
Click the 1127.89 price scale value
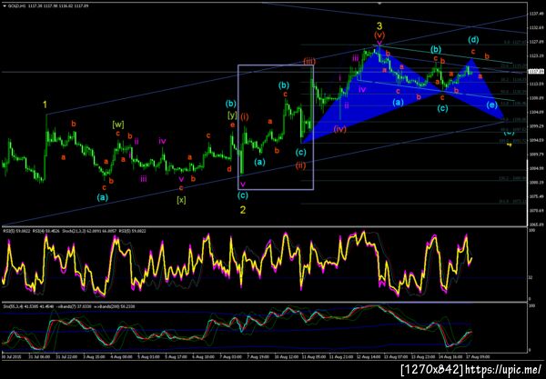click(x=536, y=42)
